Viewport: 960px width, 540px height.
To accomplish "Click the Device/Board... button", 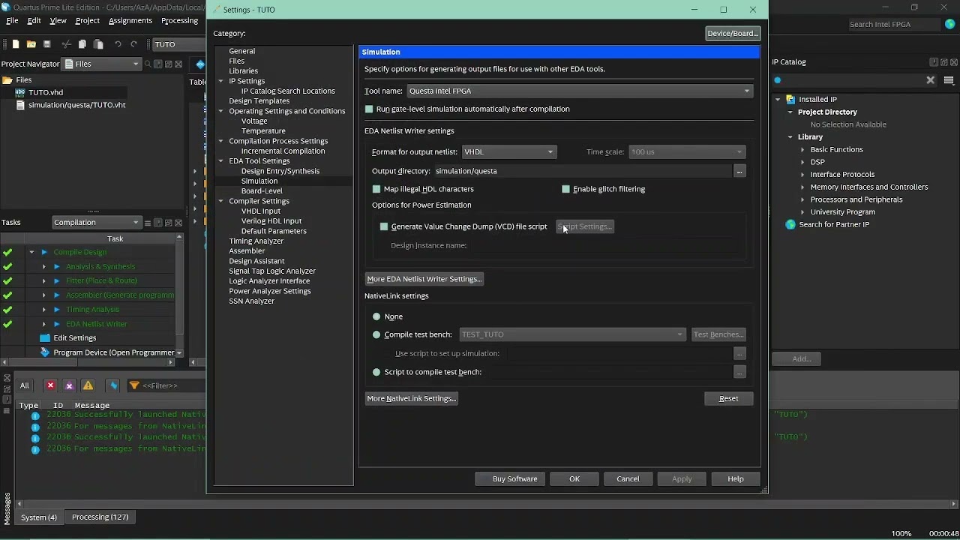I will coord(733,33).
